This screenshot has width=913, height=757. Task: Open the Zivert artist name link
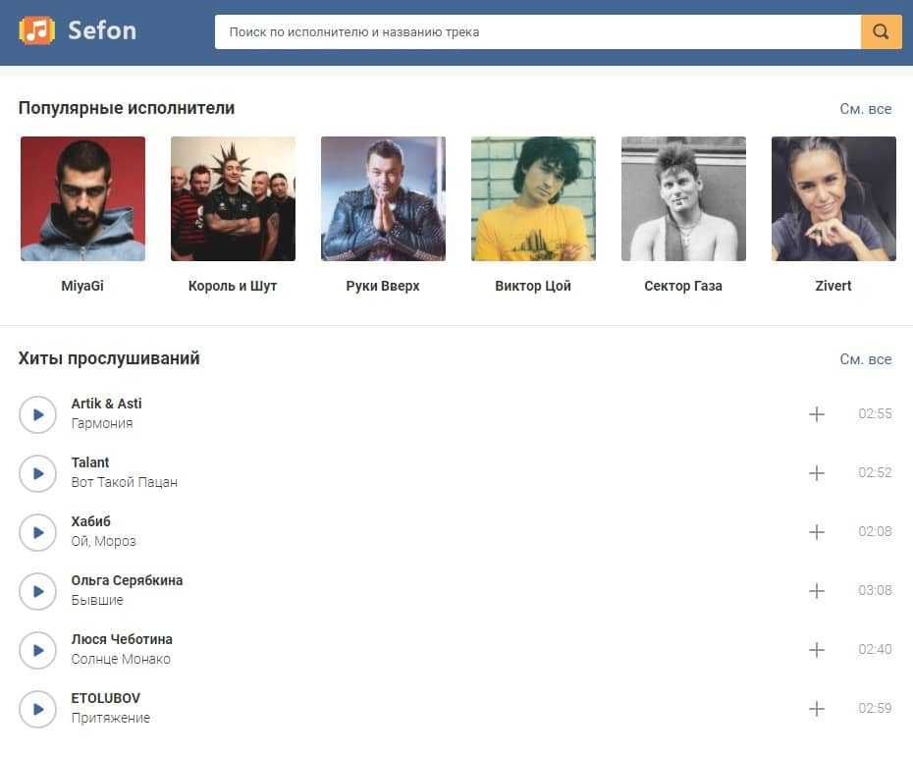click(832, 286)
